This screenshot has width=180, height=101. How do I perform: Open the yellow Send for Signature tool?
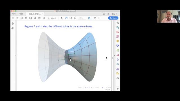pyautogui.click(x=118, y=74)
